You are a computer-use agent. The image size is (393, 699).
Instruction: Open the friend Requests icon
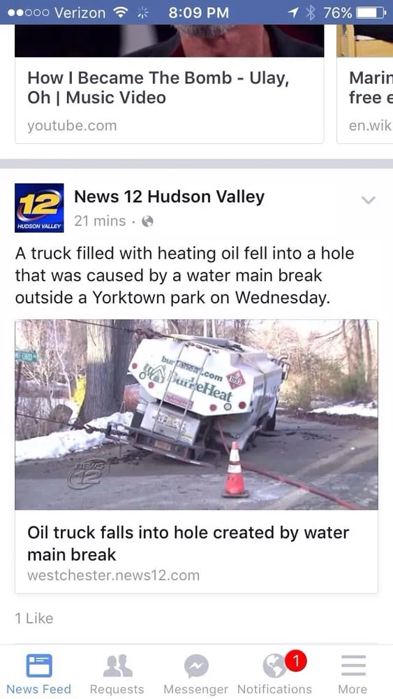click(117, 665)
